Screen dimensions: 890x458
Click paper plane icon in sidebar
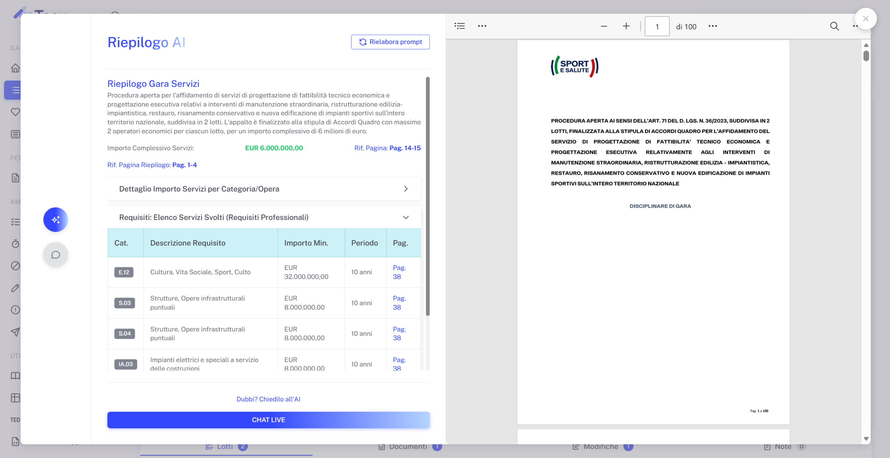(x=15, y=332)
